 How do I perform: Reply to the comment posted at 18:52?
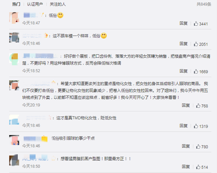pyautogui.click(x=183, y=71)
